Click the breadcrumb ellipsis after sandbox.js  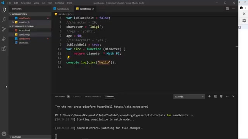(73, 14)
